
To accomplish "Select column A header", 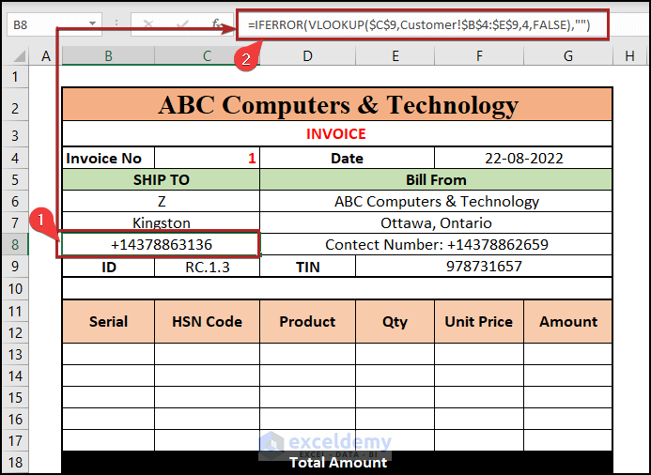I will click(46, 55).
